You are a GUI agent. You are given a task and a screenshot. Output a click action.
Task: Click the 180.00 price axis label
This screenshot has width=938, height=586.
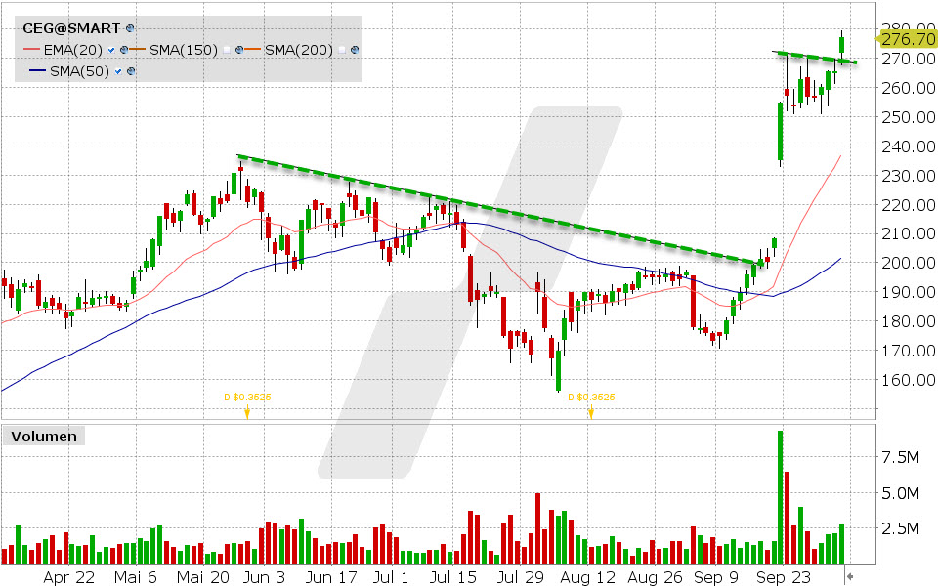(x=909, y=321)
